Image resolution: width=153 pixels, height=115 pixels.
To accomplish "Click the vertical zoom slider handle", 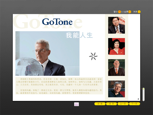I will pyautogui.click(x=144, y=89).
